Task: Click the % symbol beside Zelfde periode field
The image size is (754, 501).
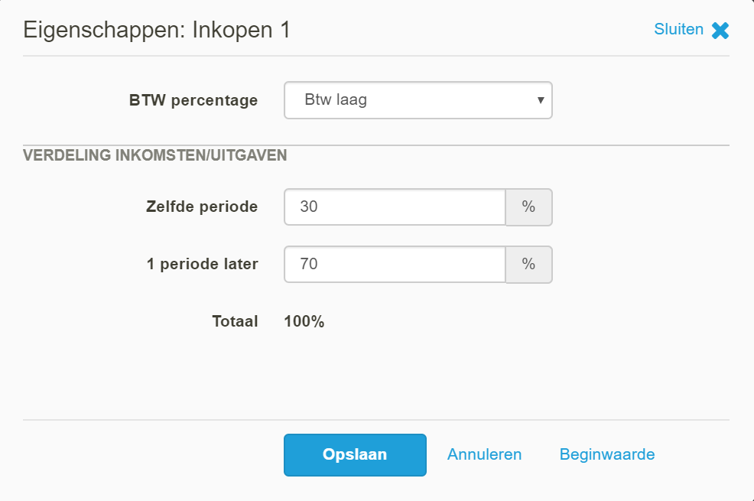Action: pyautogui.click(x=528, y=207)
